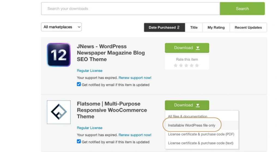
Task: Open the All marketplaces dropdown
Action: [61, 27]
